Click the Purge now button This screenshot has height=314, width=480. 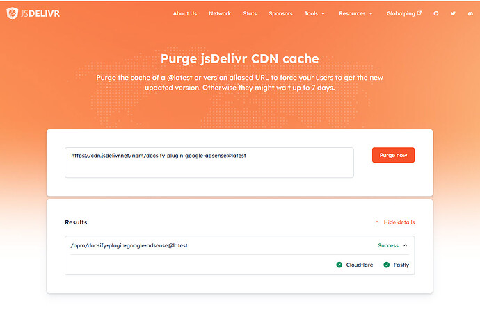pos(393,155)
